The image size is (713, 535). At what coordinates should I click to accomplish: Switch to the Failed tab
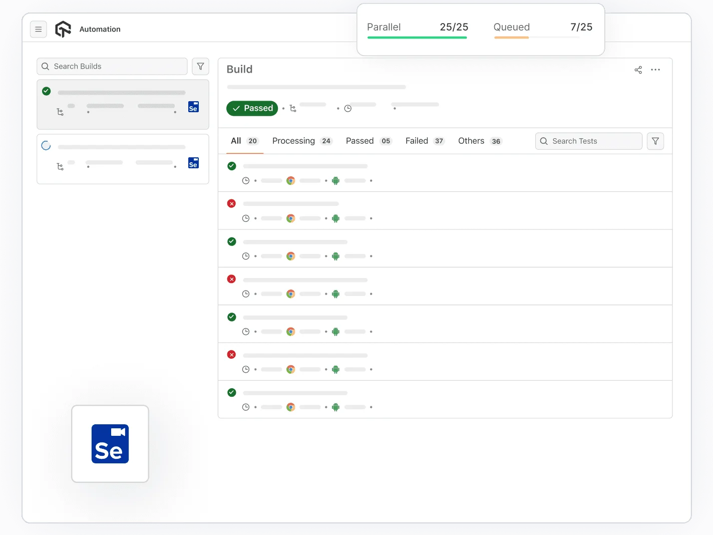tap(424, 141)
